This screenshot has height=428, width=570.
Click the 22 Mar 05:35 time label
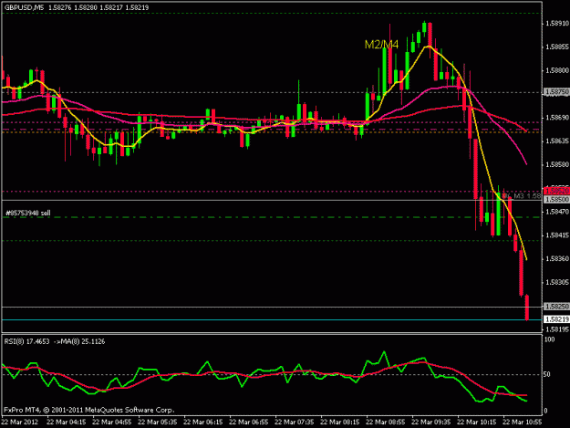point(158,423)
